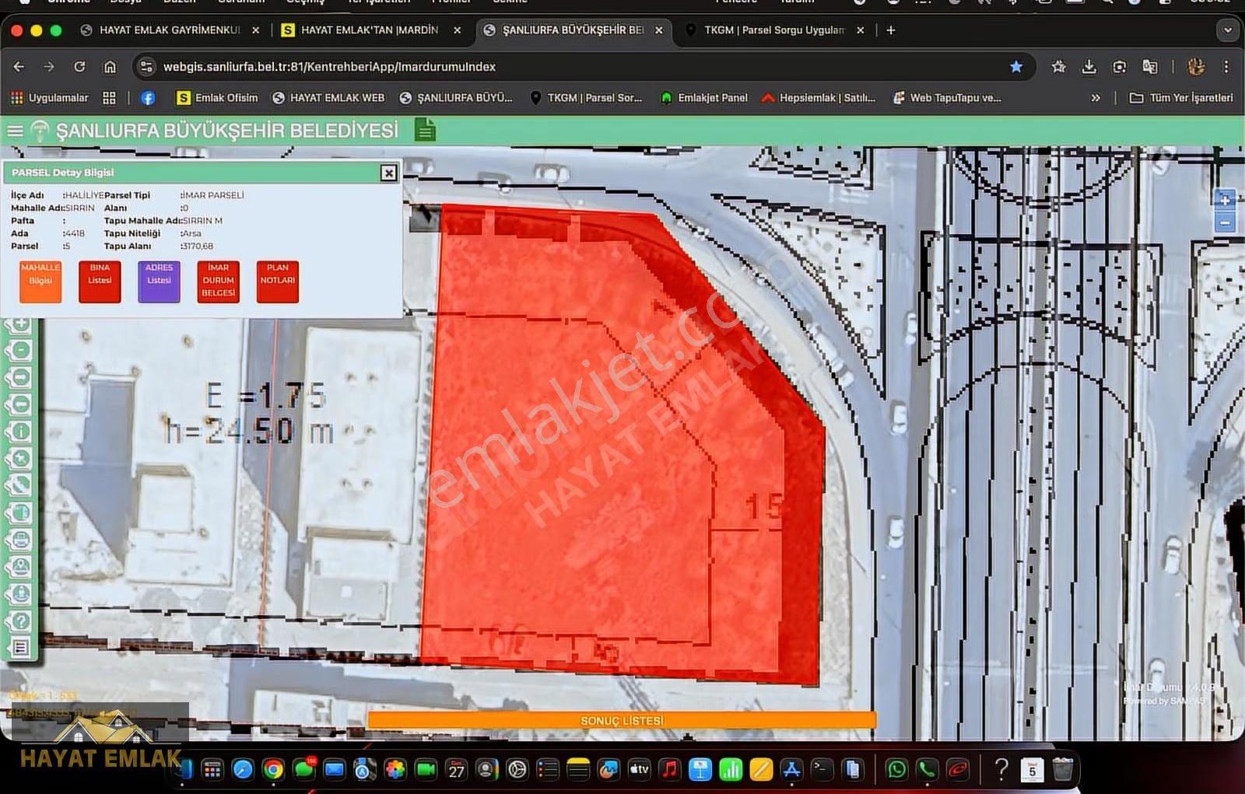
Task: Open the Hepsiemlak | Satılı... bookmark
Action: (x=819, y=98)
